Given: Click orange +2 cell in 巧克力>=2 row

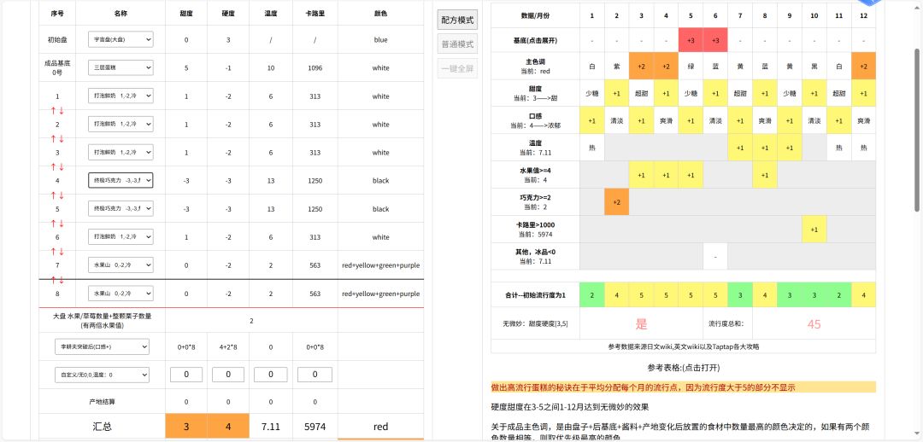Looking at the screenshot, I should 616,201.
